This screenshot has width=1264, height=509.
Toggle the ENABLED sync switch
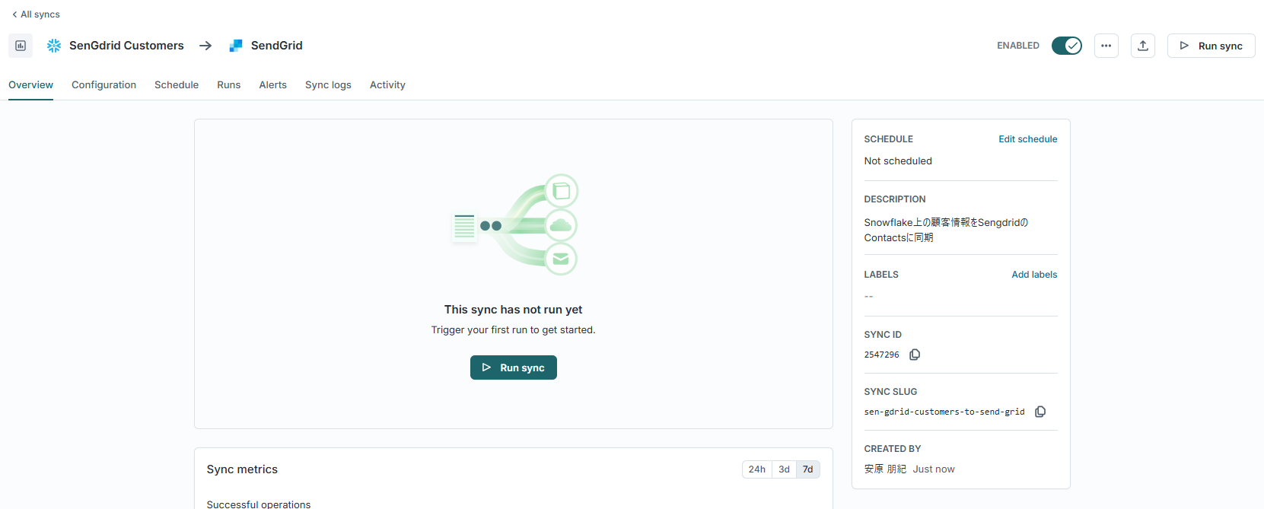1067,46
